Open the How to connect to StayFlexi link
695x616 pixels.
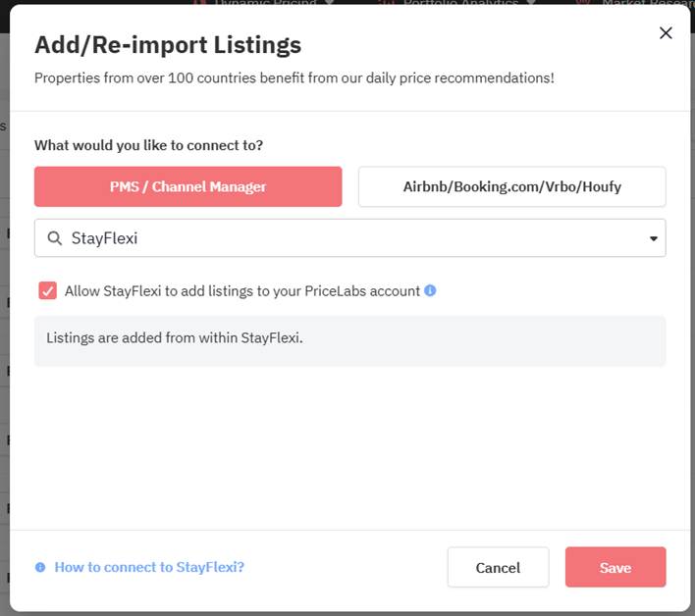pyautogui.click(x=149, y=567)
